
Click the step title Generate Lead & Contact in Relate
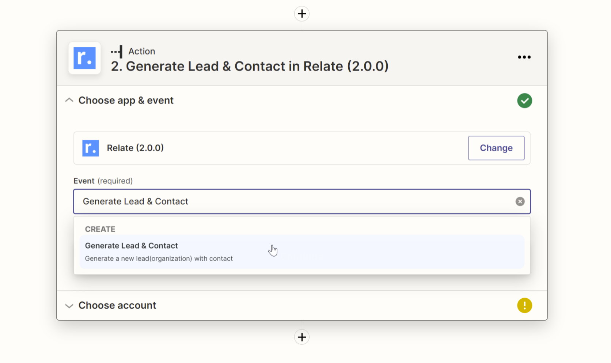pyautogui.click(x=250, y=66)
